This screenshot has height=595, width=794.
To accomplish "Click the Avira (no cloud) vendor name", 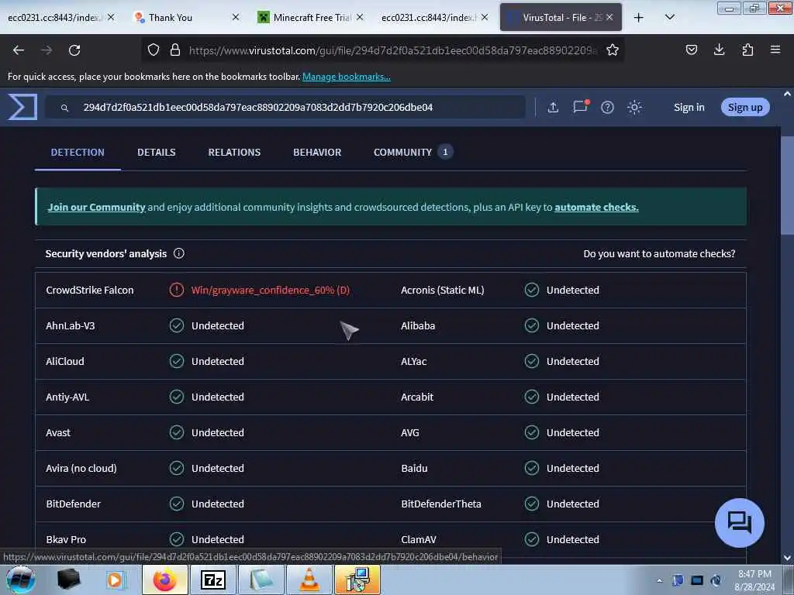I will tap(81, 469).
